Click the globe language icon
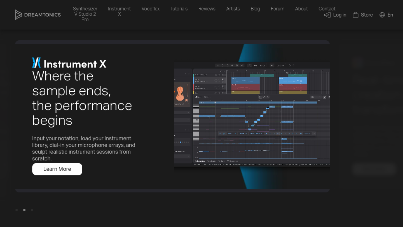The height and width of the screenshot is (227, 403). tap(382, 15)
